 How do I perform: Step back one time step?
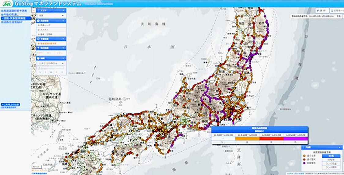(x=46, y=72)
